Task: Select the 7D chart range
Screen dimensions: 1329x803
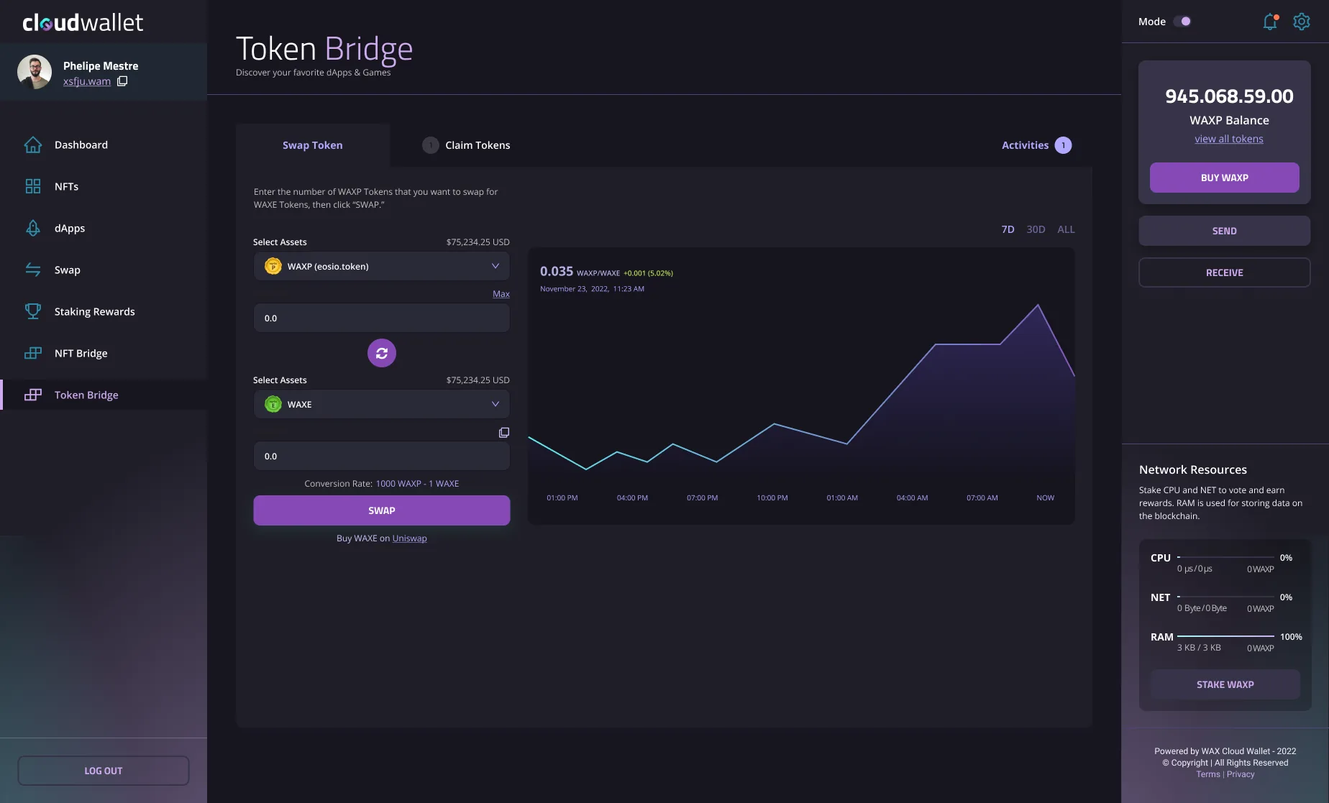Action: coord(1008,229)
